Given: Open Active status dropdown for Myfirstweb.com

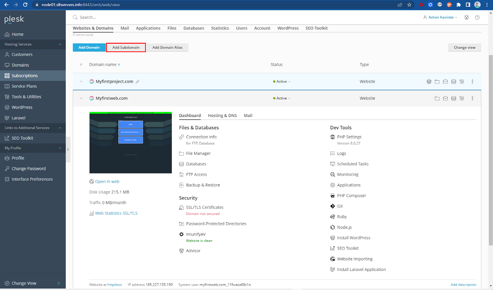Looking at the screenshot, I should coord(282,99).
